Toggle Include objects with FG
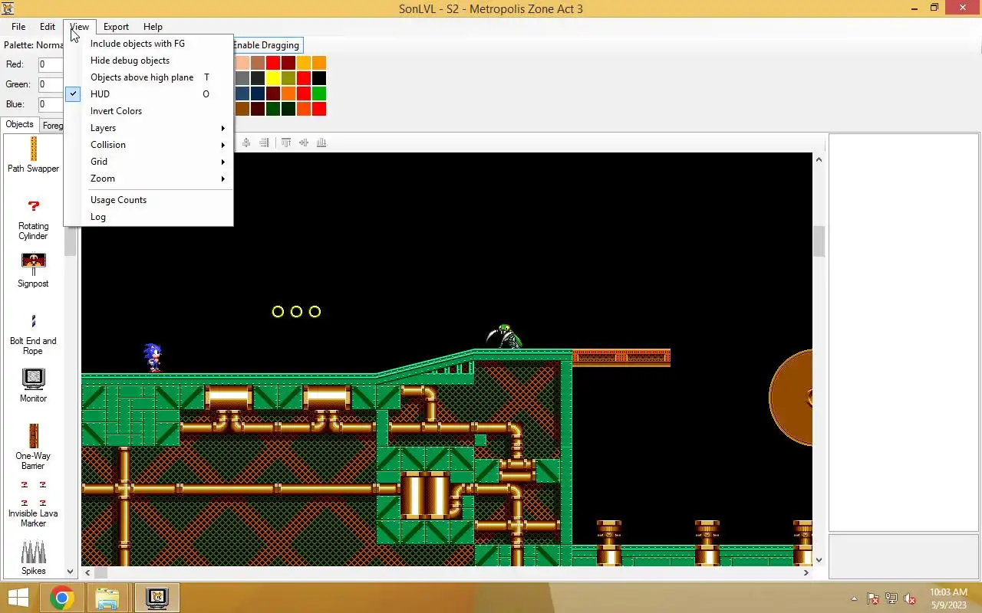This screenshot has width=982, height=613. [x=148, y=44]
